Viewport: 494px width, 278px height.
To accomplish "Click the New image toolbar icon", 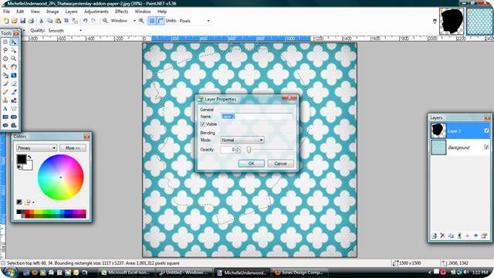I will click(x=6, y=21).
